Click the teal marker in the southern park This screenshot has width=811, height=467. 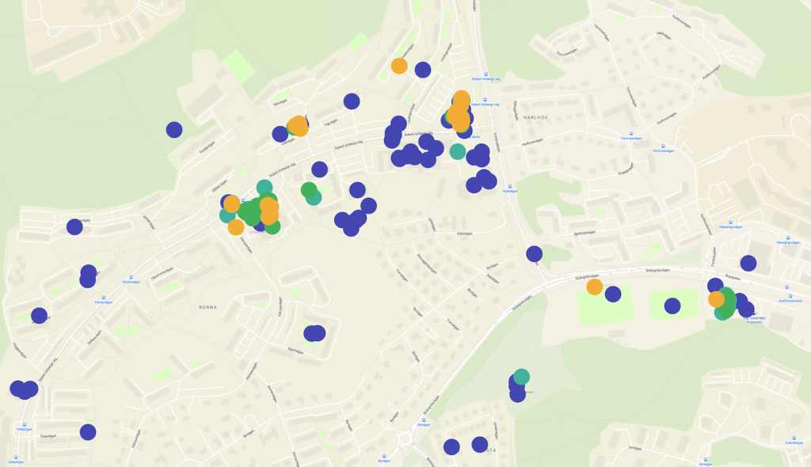pos(521,377)
